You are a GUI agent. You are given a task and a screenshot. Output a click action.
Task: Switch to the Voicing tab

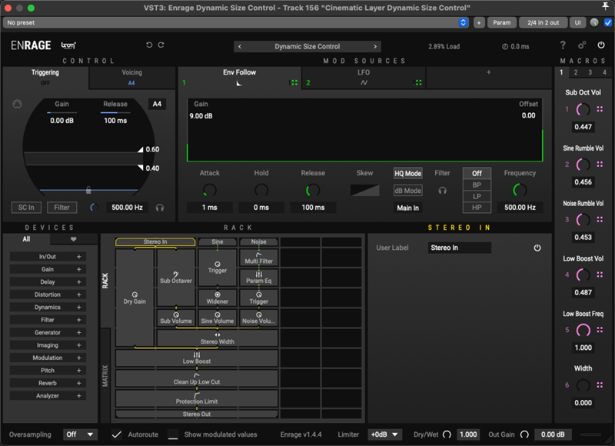(132, 77)
